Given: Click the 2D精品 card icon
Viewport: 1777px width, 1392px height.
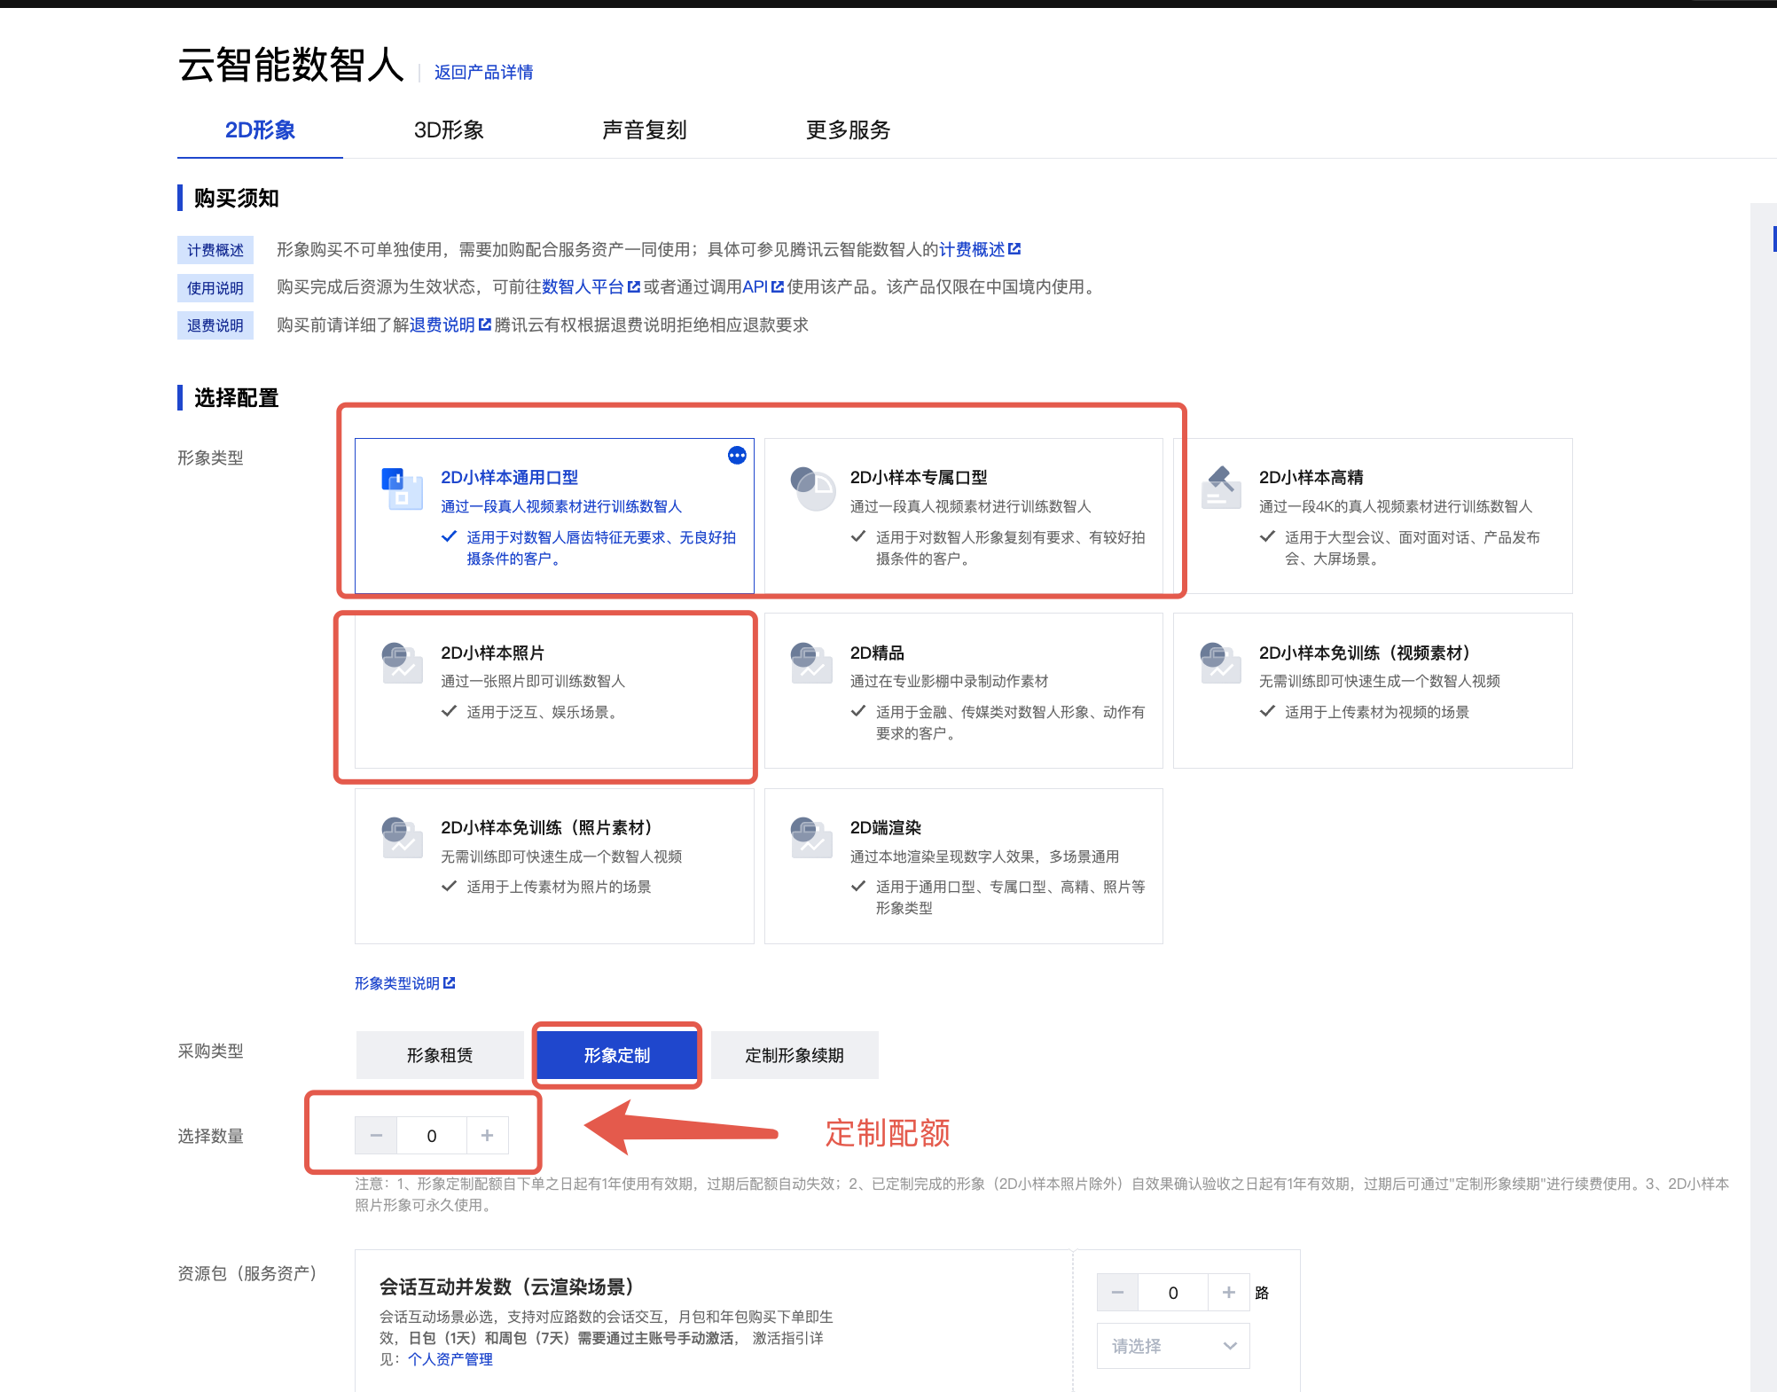Looking at the screenshot, I should (x=811, y=663).
